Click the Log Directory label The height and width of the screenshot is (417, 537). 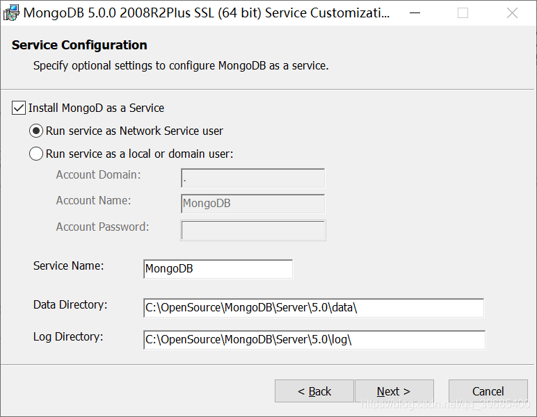68,337
